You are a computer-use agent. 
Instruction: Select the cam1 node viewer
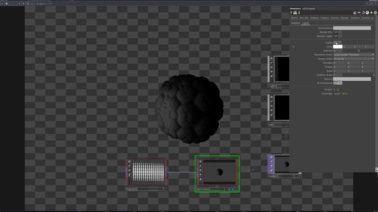(282, 107)
